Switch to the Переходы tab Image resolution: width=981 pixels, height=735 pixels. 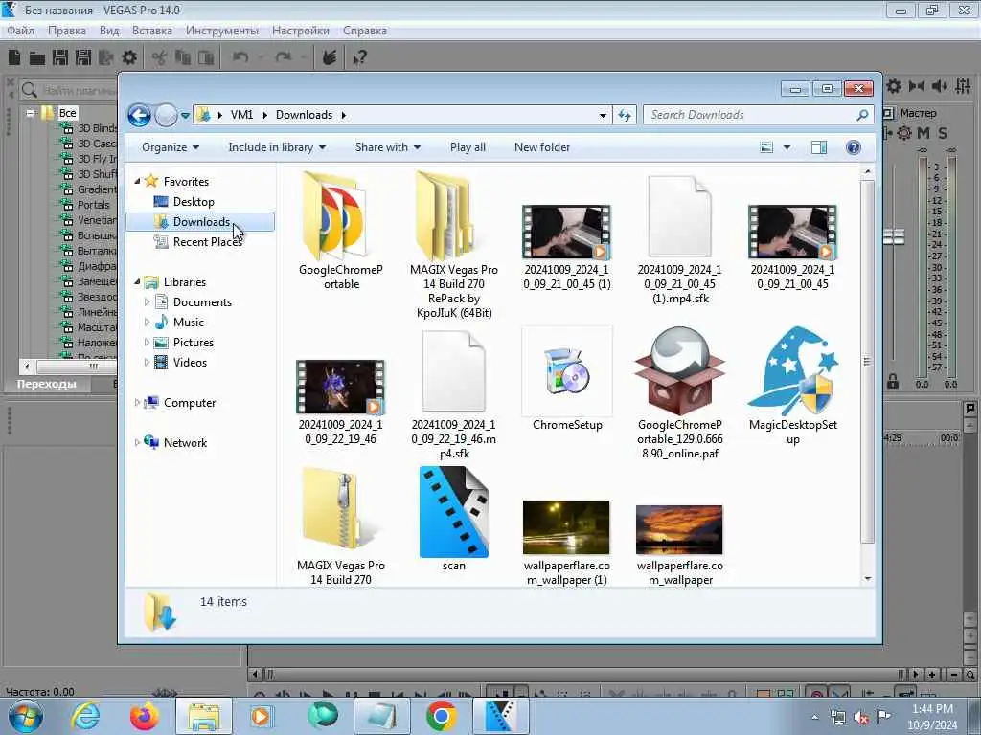tap(46, 384)
